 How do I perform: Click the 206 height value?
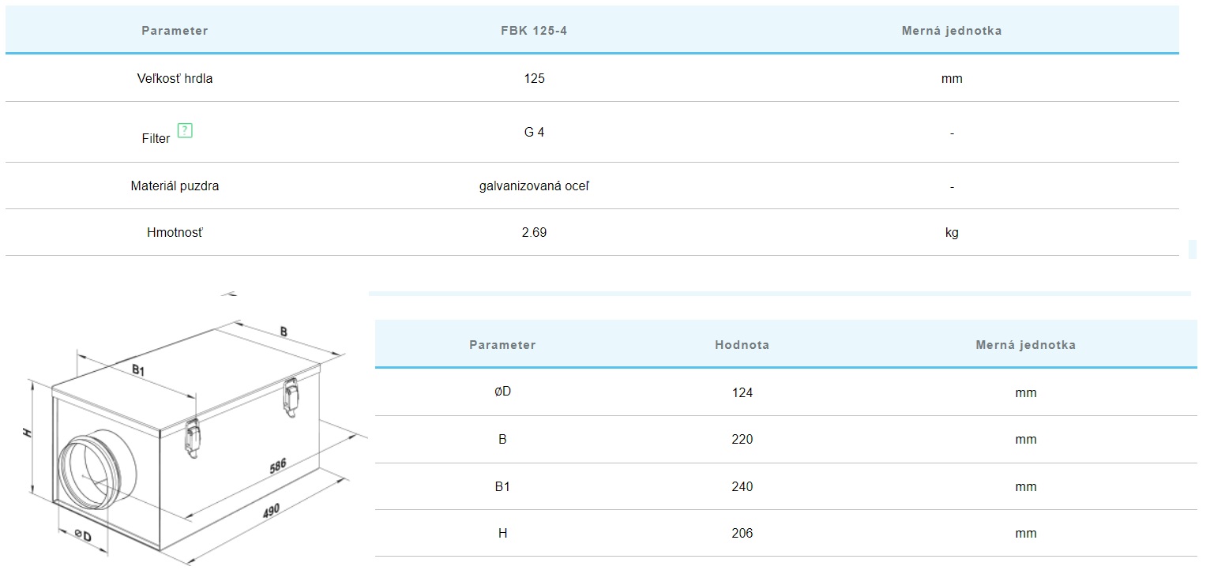(x=742, y=533)
